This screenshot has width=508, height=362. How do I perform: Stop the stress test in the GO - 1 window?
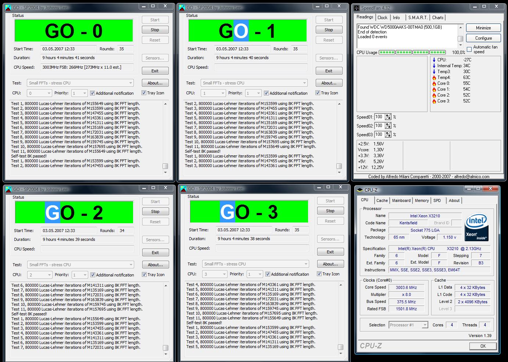pyautogui.click(x=329, y=30)
